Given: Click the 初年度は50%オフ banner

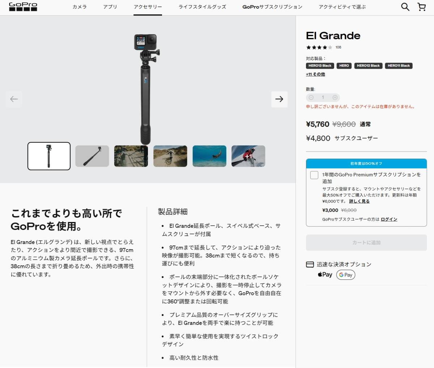Looking at the screenshot, I should point(366,164).
